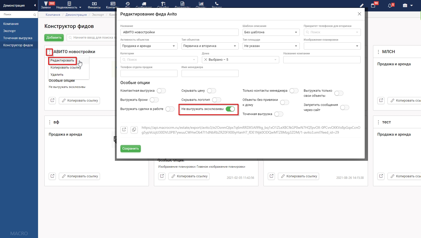Open the three-dot menu of МЛСН feed
The width and height of the screenshot is (421, 238).
(x=378, y=52)
